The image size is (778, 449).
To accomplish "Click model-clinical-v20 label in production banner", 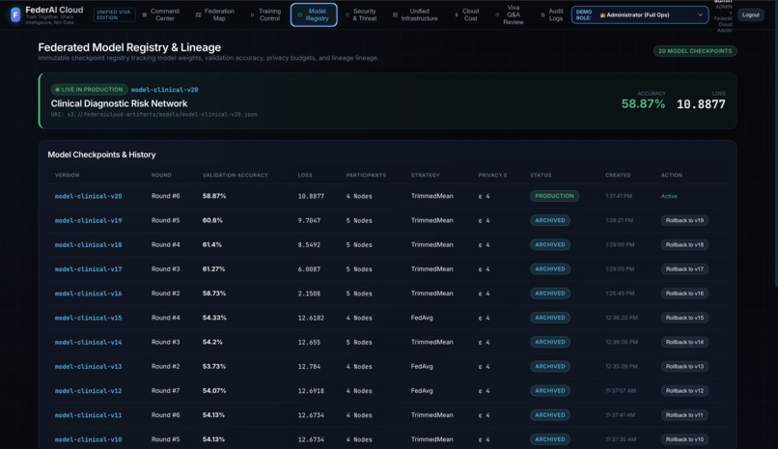I will (x=165, y=90).
